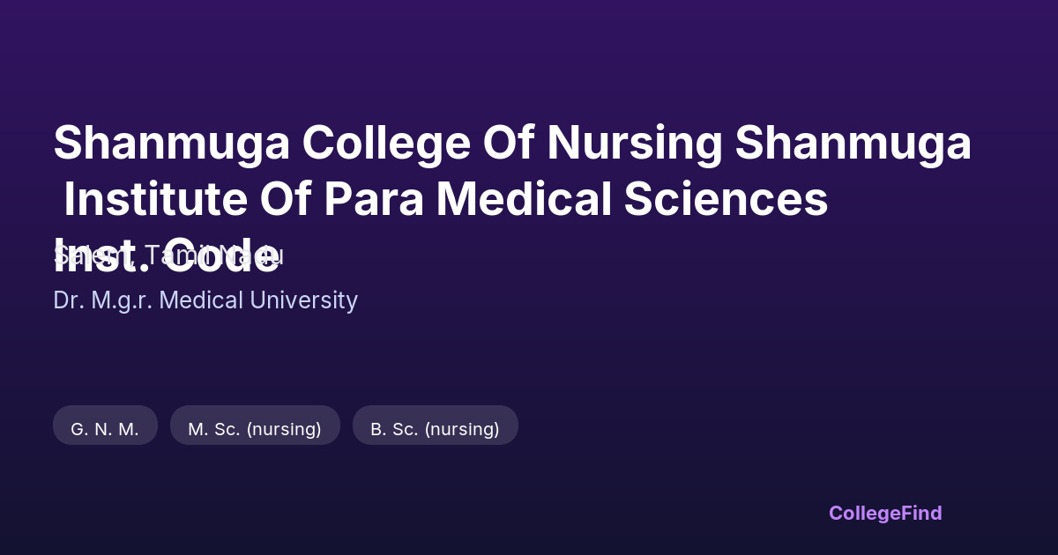1058x555 pixels.
Task: Click the word "University" in the subtitle
Action: [x=303, y=300]
